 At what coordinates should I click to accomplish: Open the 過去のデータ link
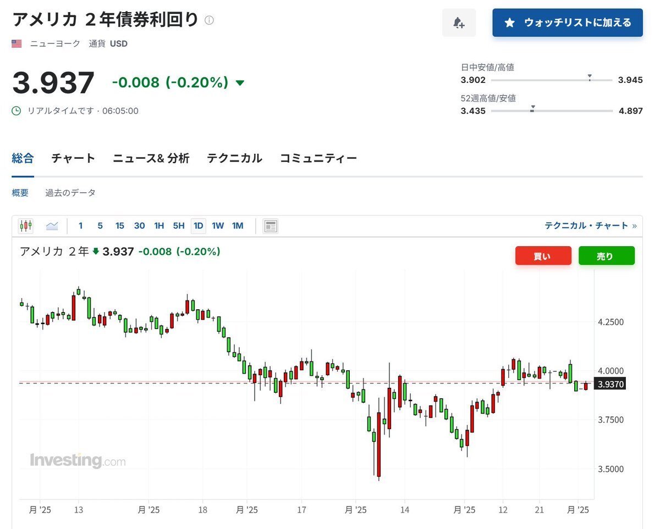70,193
